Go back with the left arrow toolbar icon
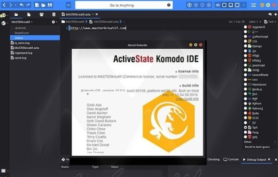278x177 pixels. tap(5, 5)
